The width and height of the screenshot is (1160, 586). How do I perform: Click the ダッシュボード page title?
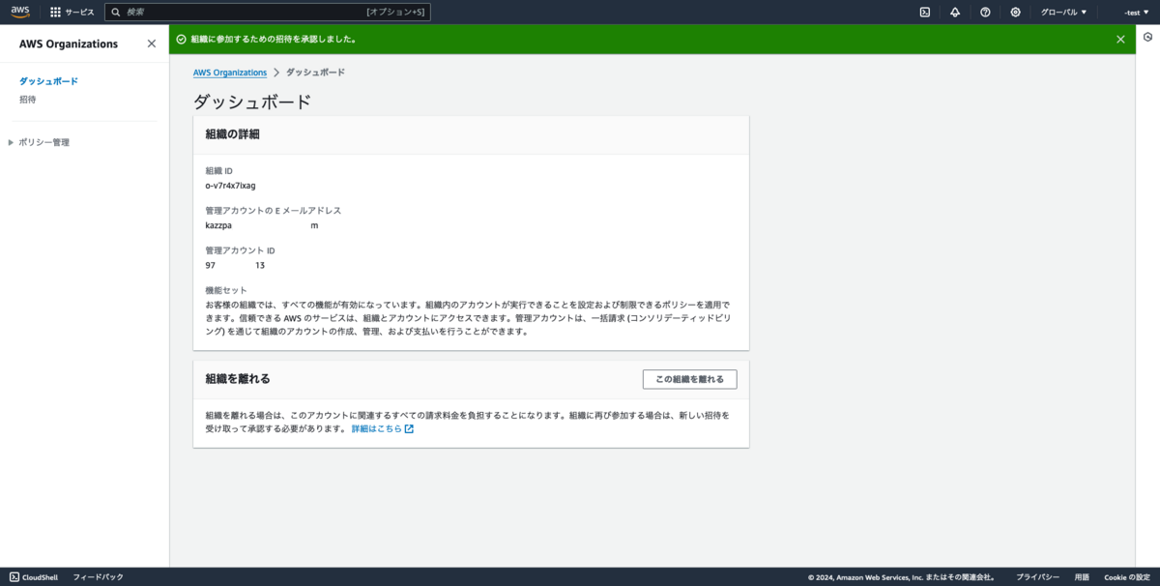252,102
